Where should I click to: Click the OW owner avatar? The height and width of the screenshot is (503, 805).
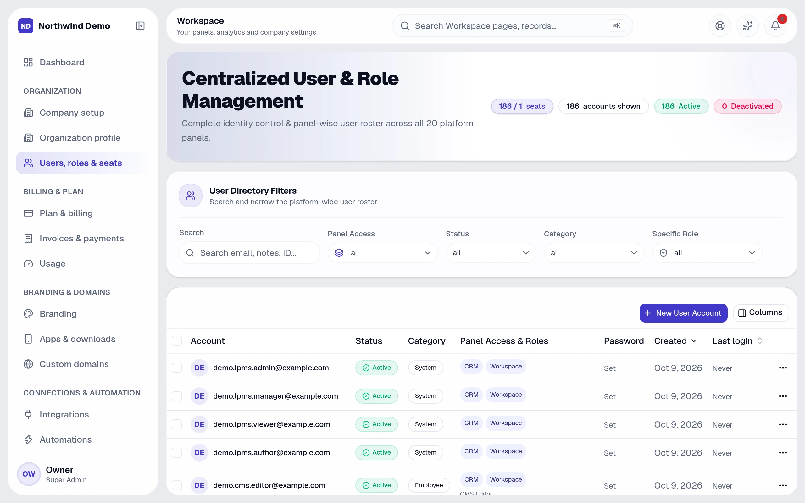[x=29, y=474]
